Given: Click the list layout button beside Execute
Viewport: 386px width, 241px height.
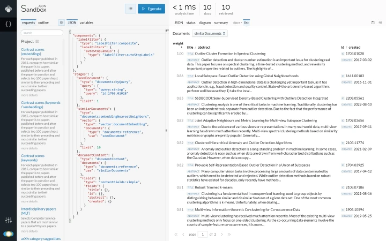Looking at the screenshot, I should click(130, 9).
